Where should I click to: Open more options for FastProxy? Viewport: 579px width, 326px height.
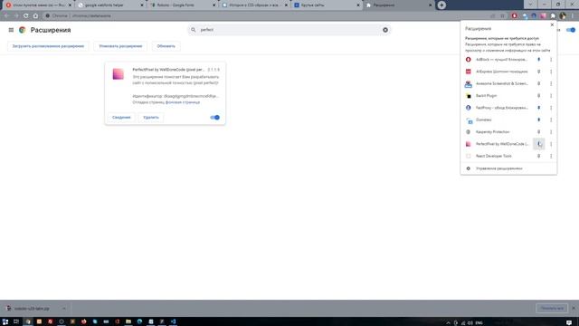pos(551,108)
